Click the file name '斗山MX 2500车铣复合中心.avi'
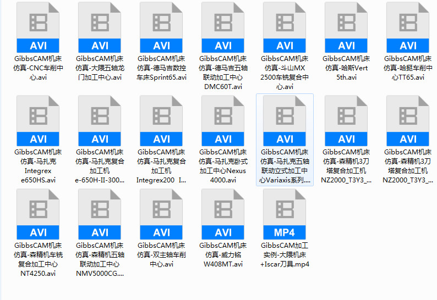The image size is (437, 300). (285, 73)
